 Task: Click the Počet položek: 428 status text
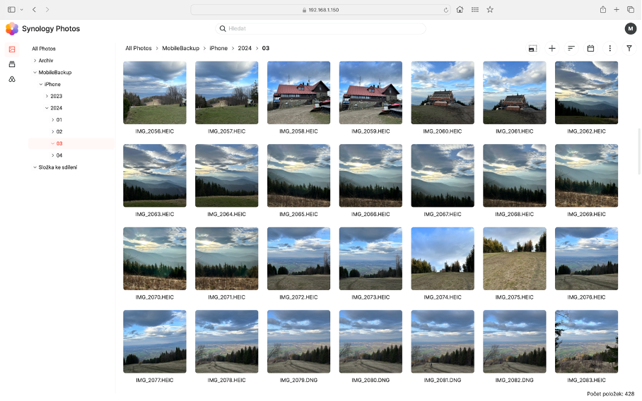[610, 394]
